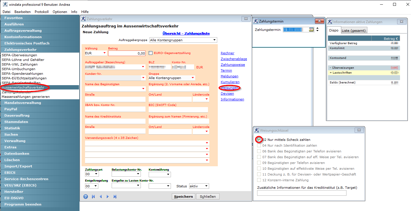Go to the next payment record arrow
The height and width of the screenshot is (211, 411).
coord(108,197)
